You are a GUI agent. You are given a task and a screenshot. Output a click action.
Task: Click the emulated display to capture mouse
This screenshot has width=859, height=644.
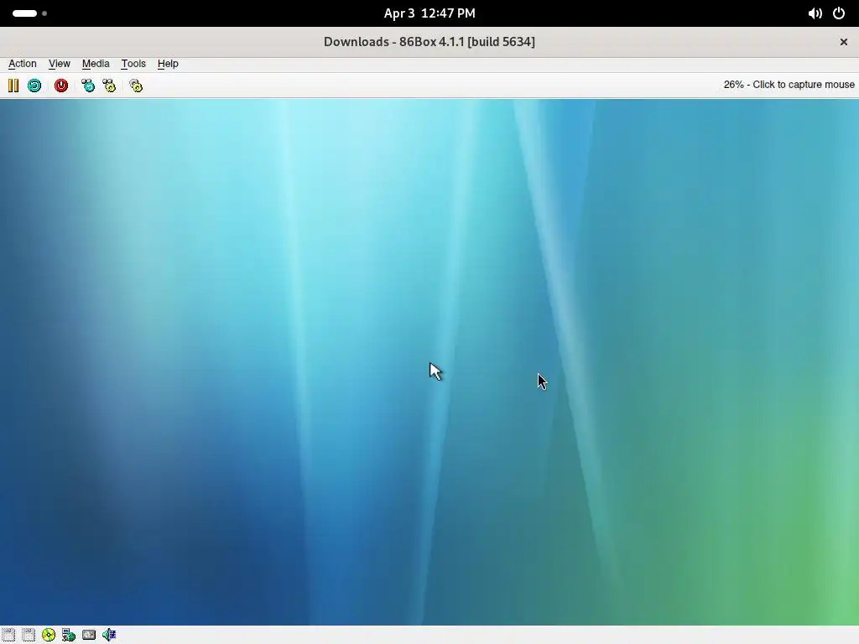[x=429, y=362]
